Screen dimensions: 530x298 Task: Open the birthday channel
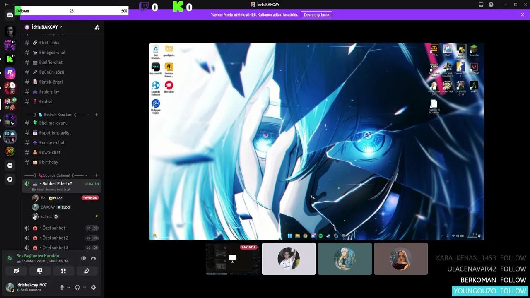point(62,162)
